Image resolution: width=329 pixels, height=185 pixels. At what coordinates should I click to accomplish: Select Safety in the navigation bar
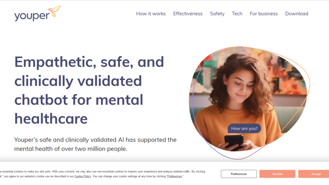[x=217, y=14]
